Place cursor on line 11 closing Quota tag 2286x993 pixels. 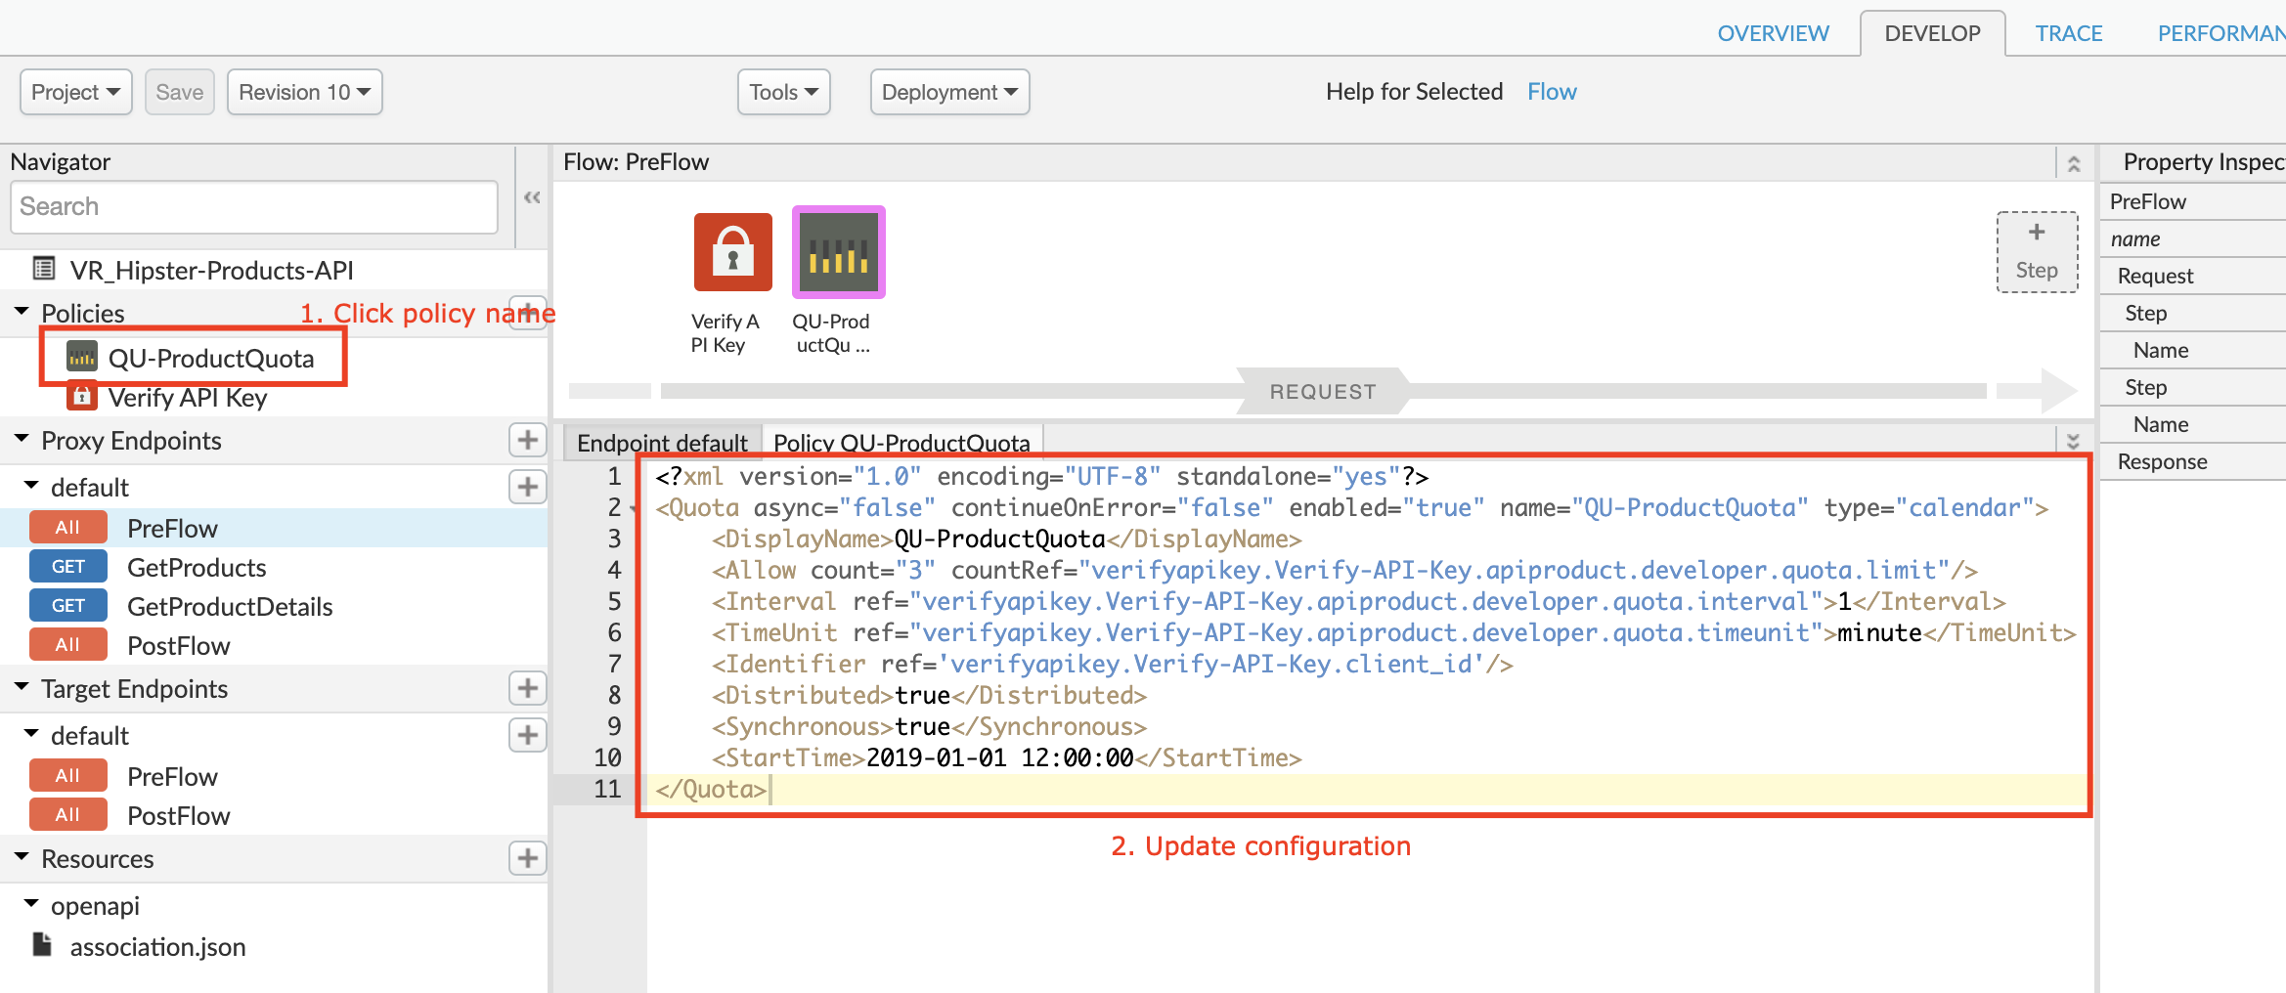pyautogui.click(x=711, y=790)
